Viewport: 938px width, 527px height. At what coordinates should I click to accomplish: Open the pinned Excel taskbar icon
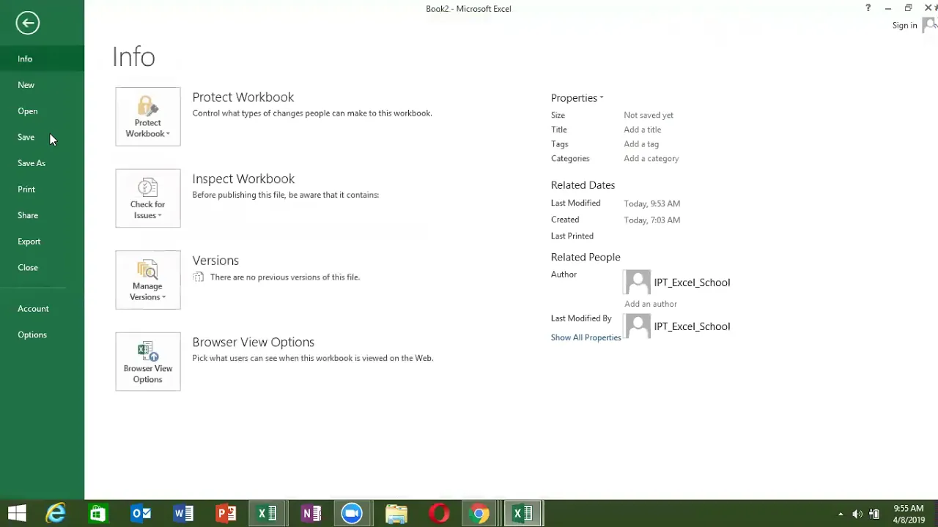[x=267, y=514]
